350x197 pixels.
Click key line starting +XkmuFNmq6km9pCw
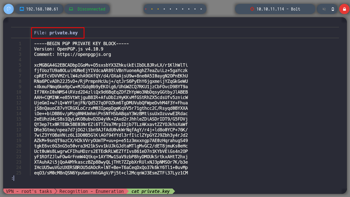click(111, 87)
